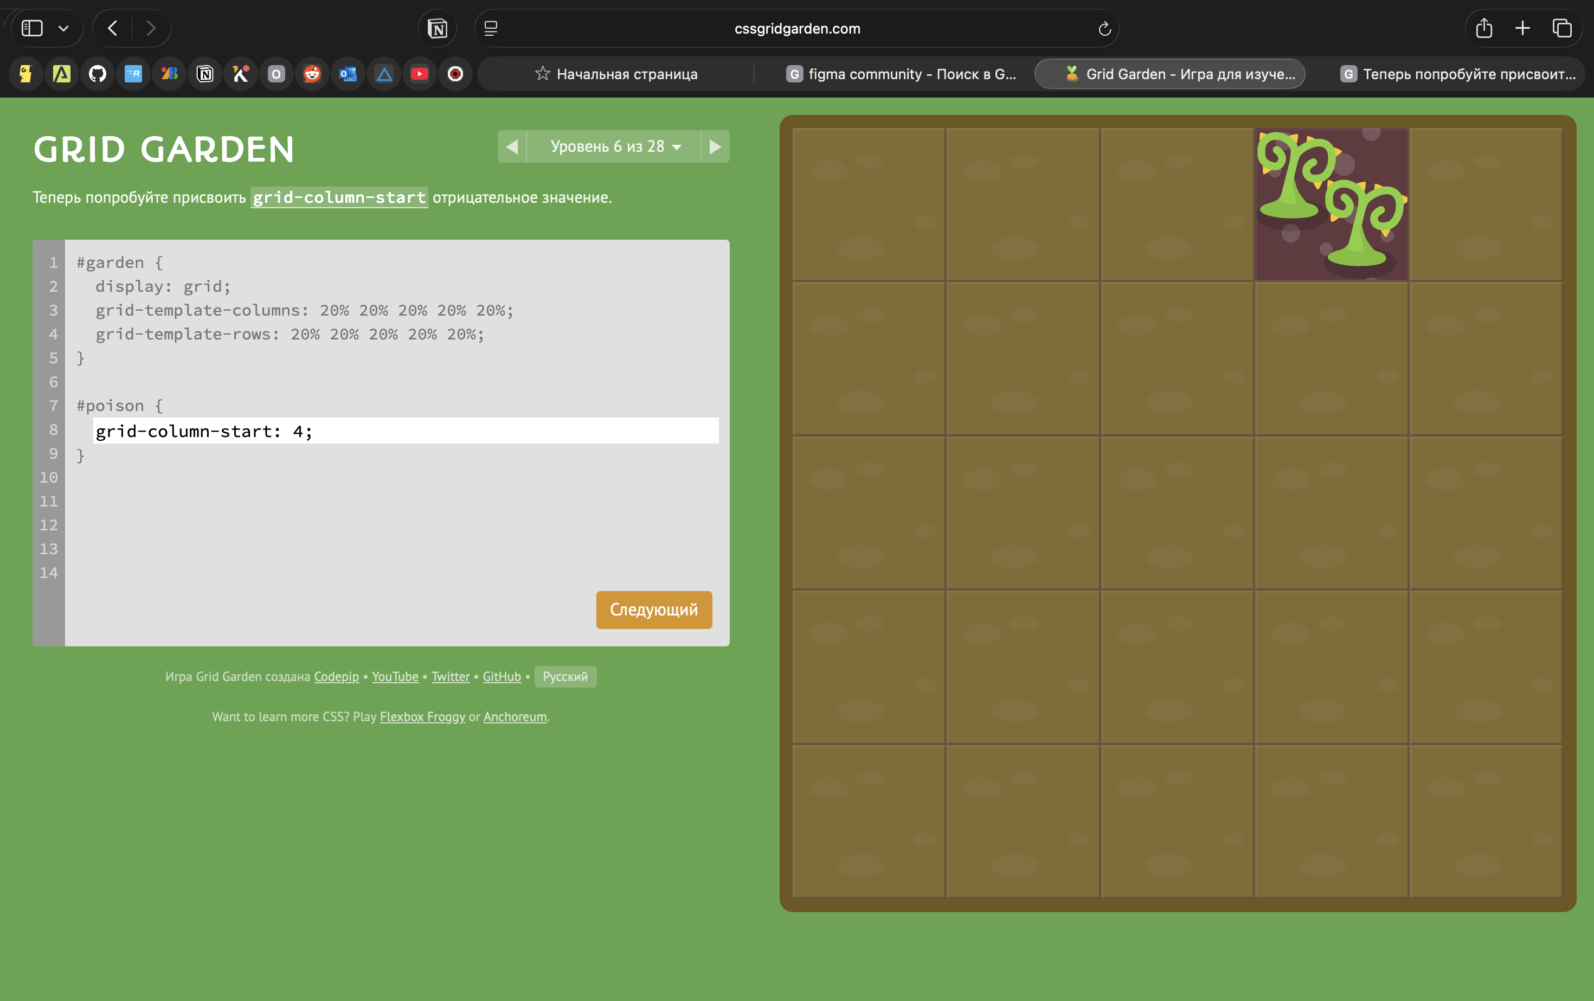The height and width of the screenshot is (1001, 1594).
Task: Show tab overview in Safari
Action: click(1562, 28)
